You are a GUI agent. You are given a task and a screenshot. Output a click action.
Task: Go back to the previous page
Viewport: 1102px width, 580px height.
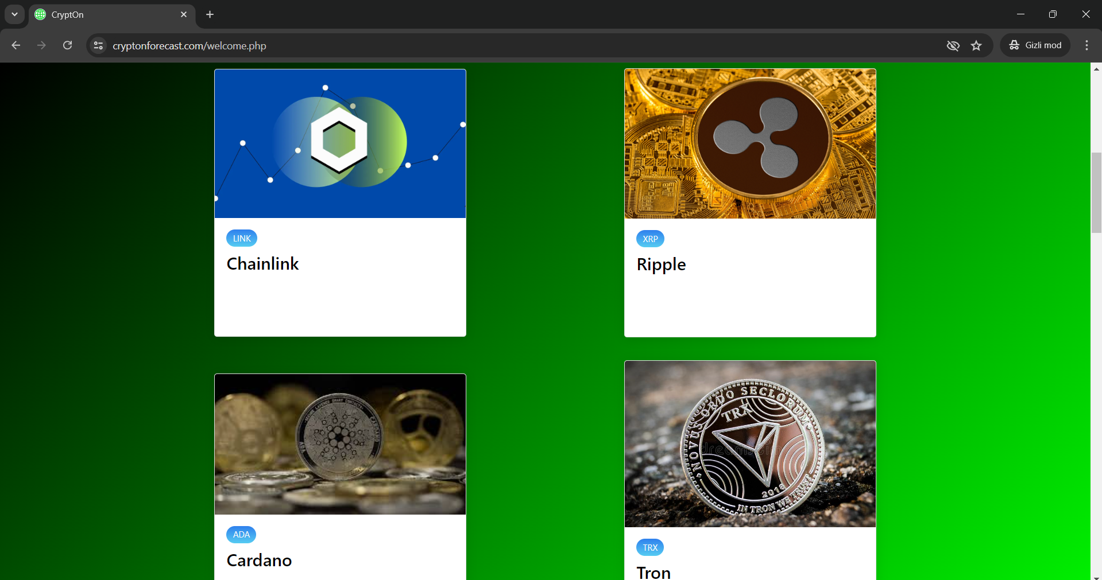(x=16, y=45)
